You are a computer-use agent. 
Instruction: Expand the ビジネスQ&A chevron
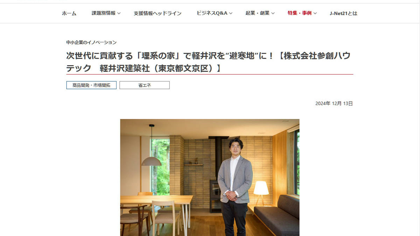coord(231,13)
